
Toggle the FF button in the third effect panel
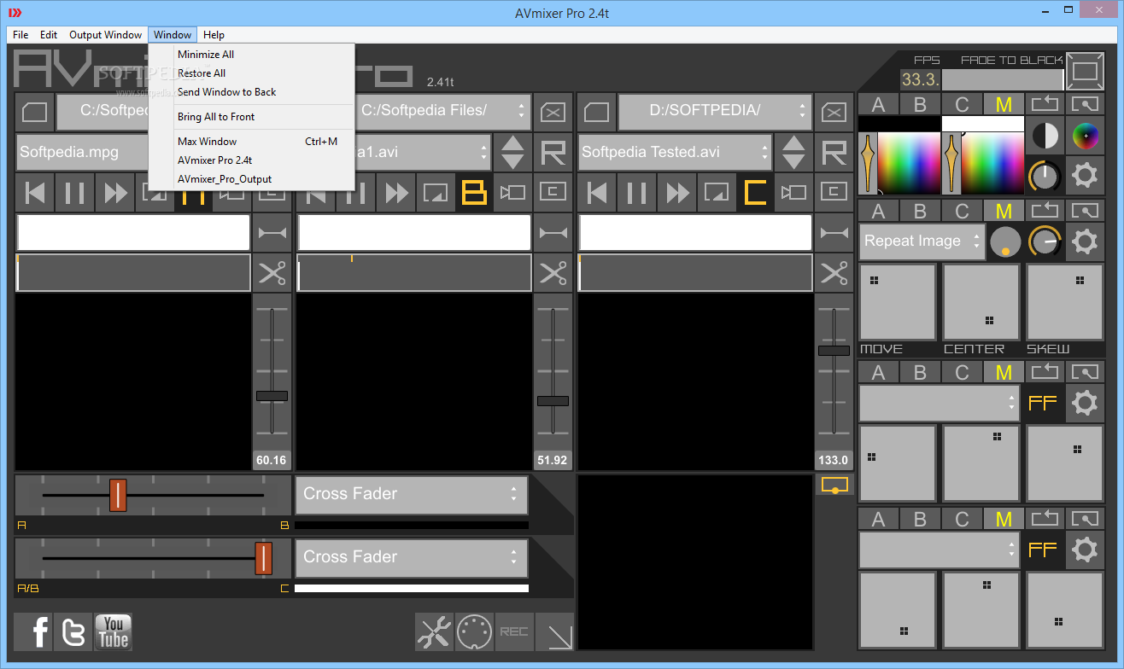pos(1043,403)
